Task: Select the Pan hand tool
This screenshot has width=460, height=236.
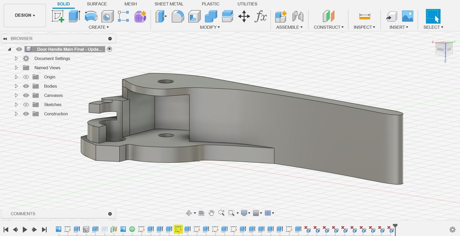Action: tap(211, 213)
